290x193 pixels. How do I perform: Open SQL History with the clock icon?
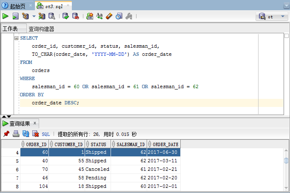tap(119, 16)
